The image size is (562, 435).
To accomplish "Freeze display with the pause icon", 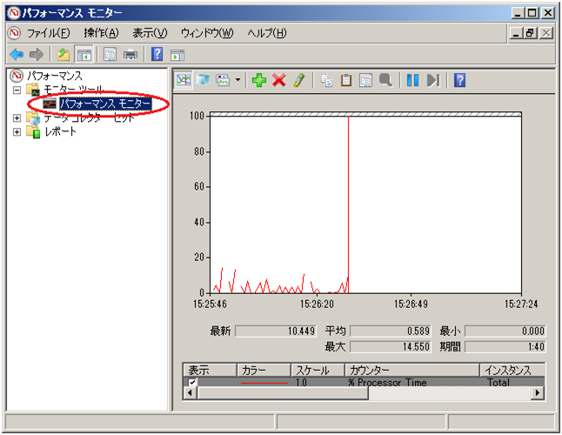I will (412, 80).
